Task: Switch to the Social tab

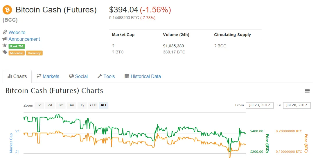Action: point(78,77)
